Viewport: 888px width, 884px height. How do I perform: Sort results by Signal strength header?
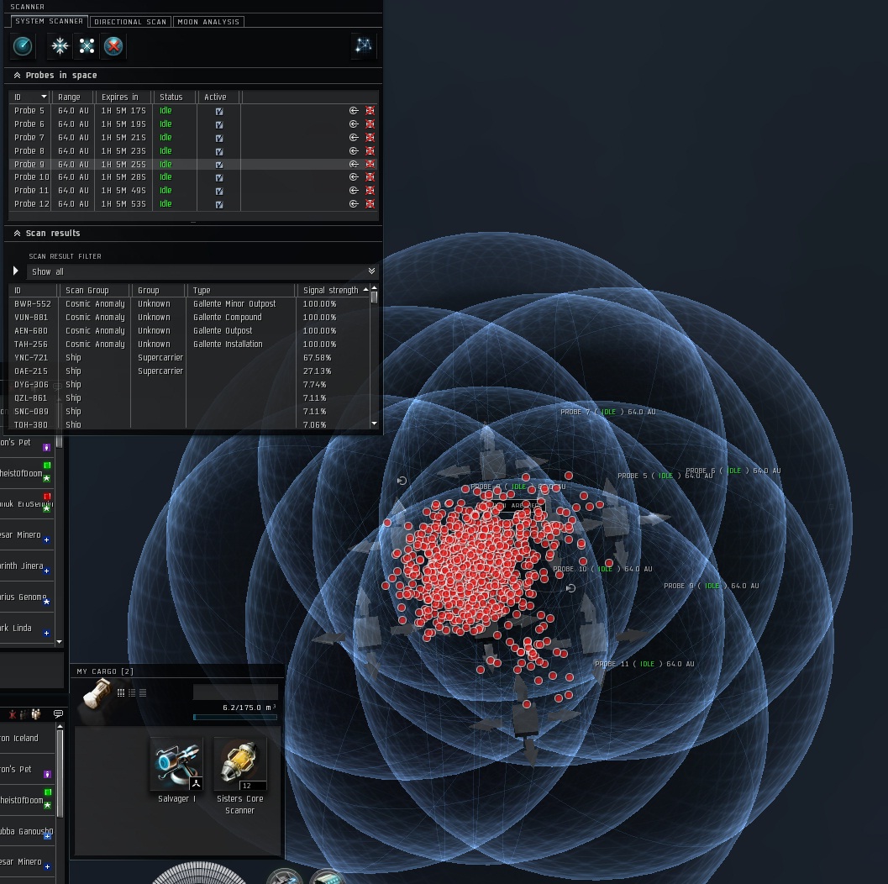pos(335,291)
